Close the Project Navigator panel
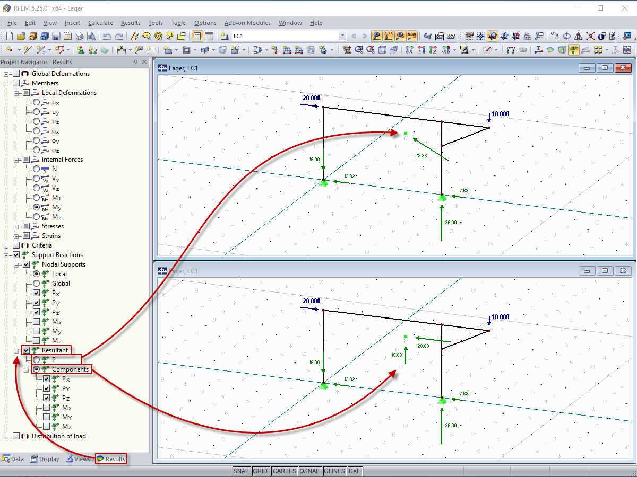Viewport: 637px width, 477px height. pyautogui.click(x=144, y=62)
